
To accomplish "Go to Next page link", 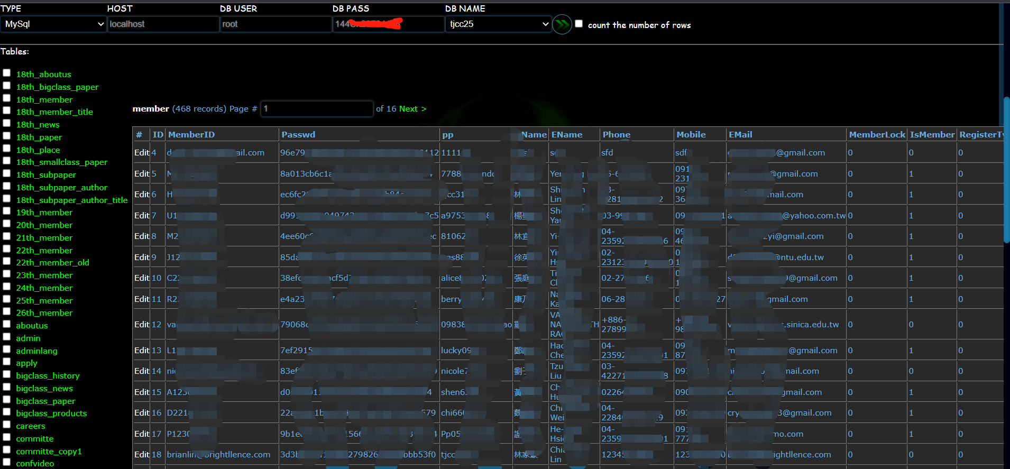I will (412, 108).
